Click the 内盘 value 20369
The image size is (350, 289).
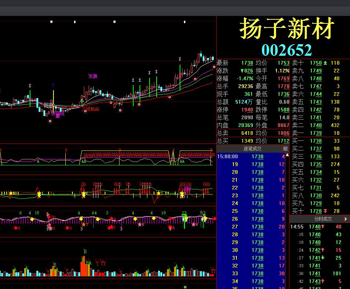coord(246,125)
